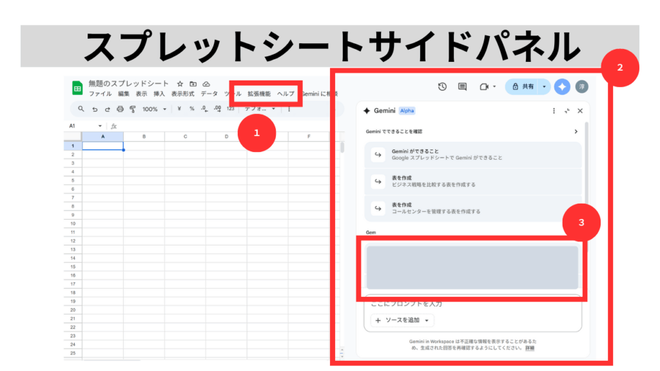Screen dimensions: 660x371
Task: Expand Gemini でできることを確認 chevron
Action: click(576, 131)
